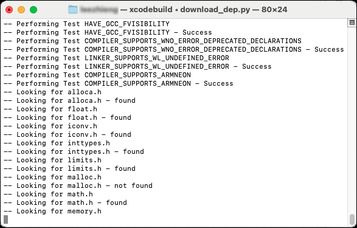Click the scrollbar thumb at the bottom right
The height and width of the screenshot is (228, 357).
coord(352,219)
